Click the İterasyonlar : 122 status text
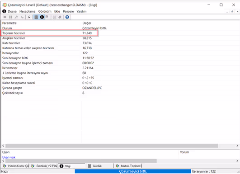 pos(204,171)
